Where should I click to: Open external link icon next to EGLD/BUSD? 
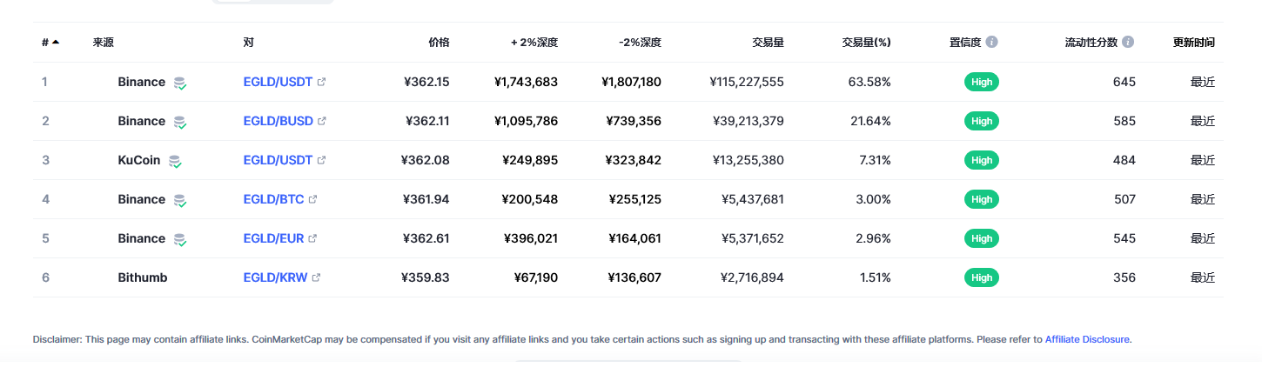tap(322, 121)
